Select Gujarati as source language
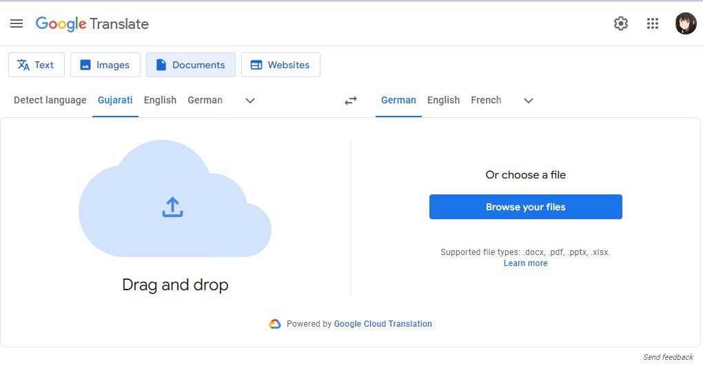The width and height of the screenshot is (703, 375). point(115,100)
